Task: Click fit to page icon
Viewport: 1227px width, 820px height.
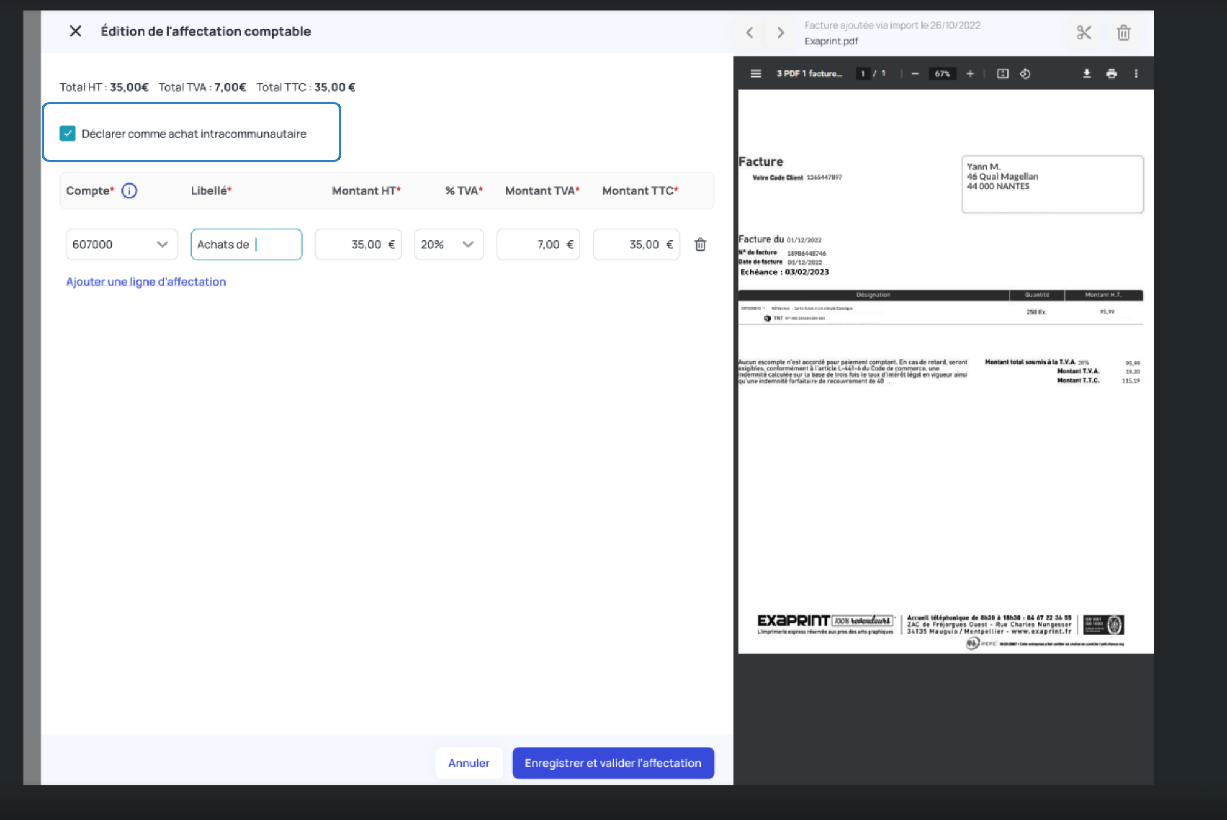Action: (1003, 73)
